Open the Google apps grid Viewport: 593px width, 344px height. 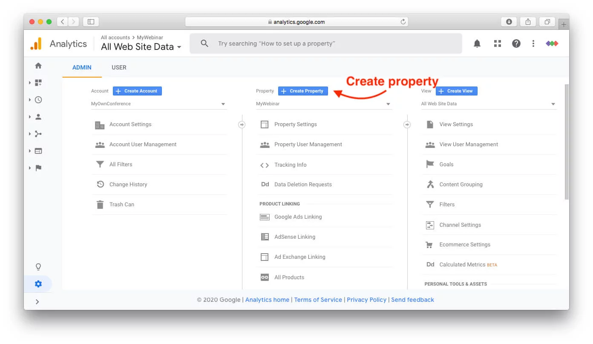pyautogui.click(x=497, y=43)
